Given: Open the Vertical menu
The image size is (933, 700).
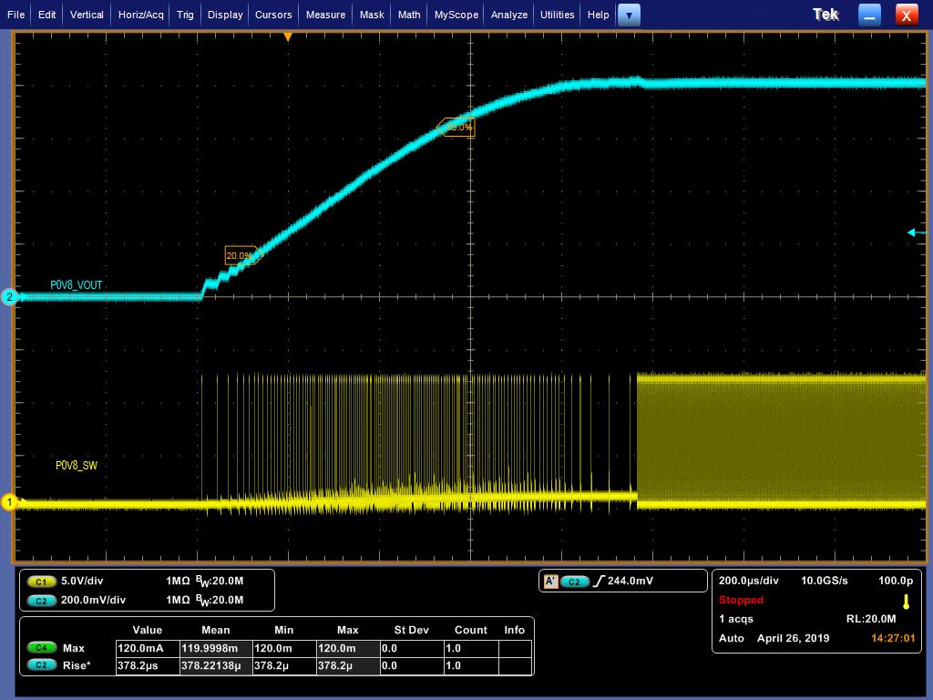Looking at the screenshot, I should click(87, 15).
